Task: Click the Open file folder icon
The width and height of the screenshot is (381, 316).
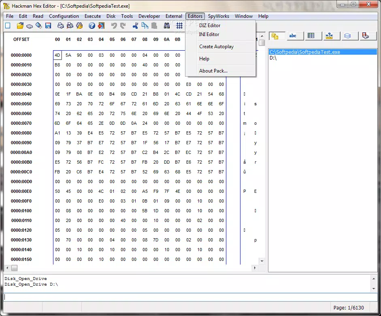Action: pyautogui.click(x=20, y=26)
